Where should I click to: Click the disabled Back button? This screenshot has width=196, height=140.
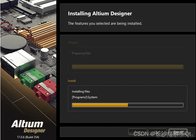click(x=138, y=132)
